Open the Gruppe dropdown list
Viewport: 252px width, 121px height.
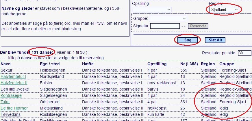[x=168, y=19]
